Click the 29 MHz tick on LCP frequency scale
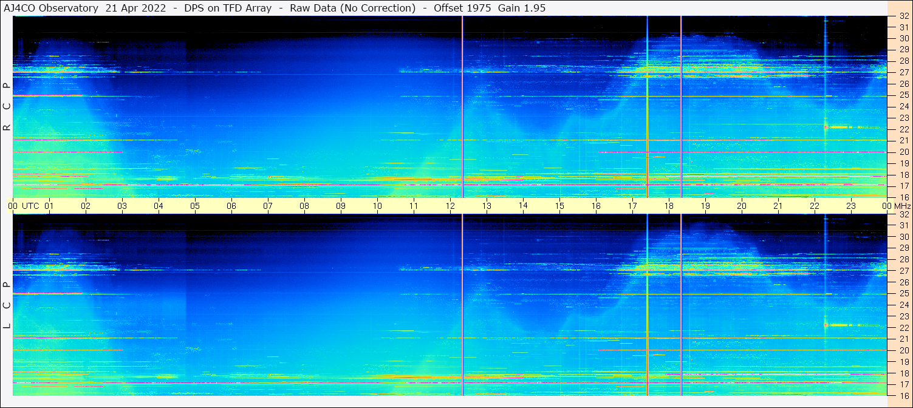Screen dimensions: 913x408 (904, 248)
